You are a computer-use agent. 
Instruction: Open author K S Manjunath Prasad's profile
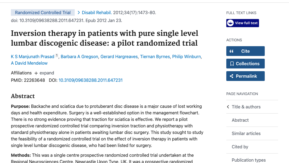tap(32, 57)
